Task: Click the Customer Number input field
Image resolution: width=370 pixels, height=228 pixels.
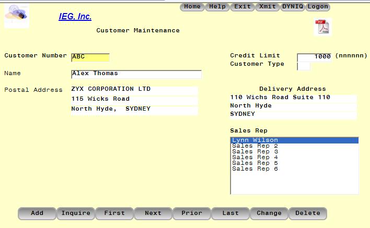Action: (90, 57)
